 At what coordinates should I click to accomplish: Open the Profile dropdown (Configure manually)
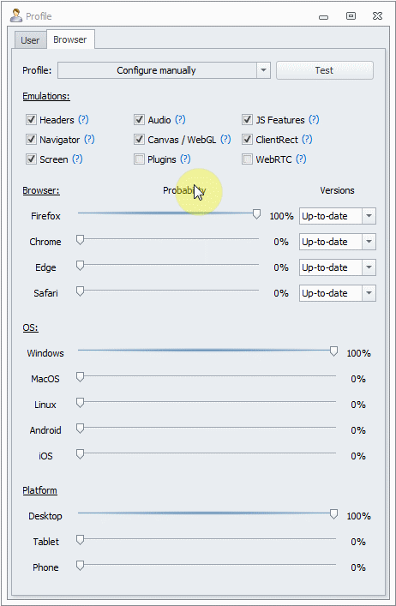click(164, 70)
